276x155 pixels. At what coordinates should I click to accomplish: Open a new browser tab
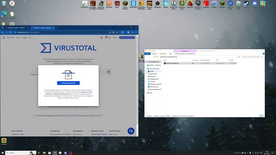[57, 28]
